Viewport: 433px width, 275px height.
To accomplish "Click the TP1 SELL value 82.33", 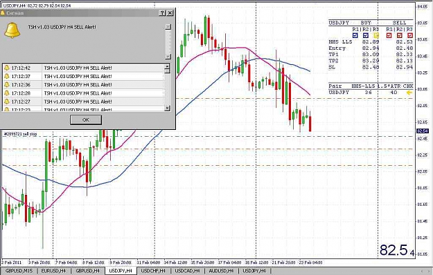I will coord(405,55).
